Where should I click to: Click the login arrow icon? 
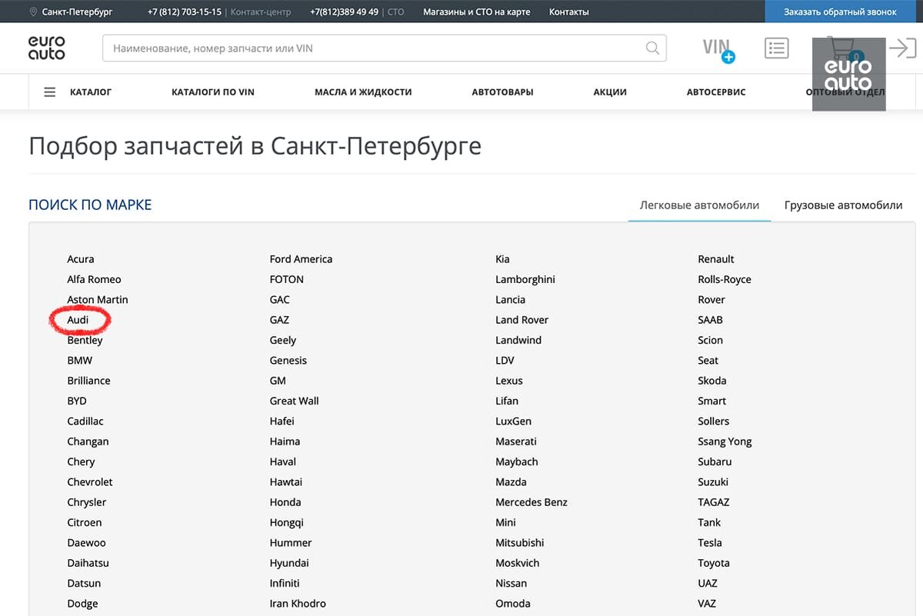click(902, 48)
